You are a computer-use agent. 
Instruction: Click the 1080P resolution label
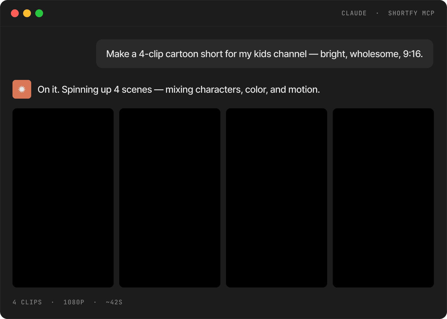click(x=74, y=302)
